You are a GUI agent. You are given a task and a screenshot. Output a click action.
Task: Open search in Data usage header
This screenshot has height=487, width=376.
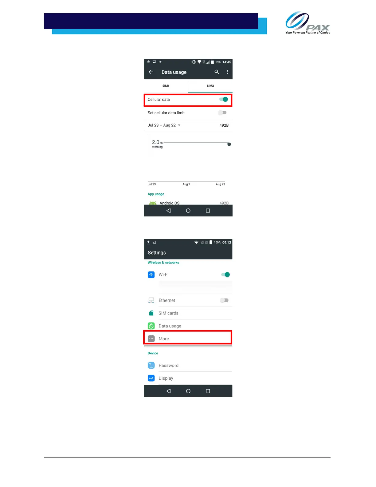(217, 72)
